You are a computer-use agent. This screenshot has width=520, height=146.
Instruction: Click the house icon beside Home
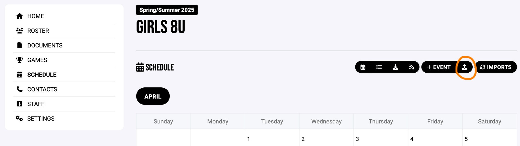click(19, 16)
